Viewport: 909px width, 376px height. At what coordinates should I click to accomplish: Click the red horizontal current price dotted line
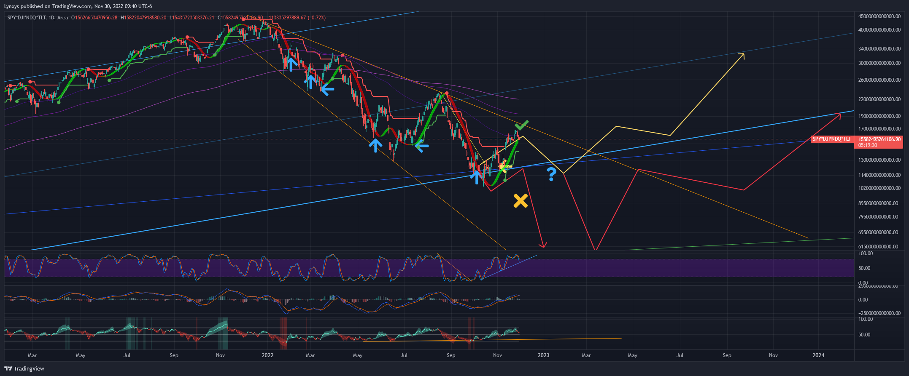(407, 139)
